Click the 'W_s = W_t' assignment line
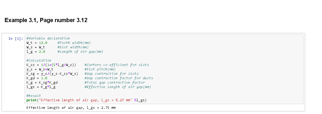322x114 pixels. point(36,47)
